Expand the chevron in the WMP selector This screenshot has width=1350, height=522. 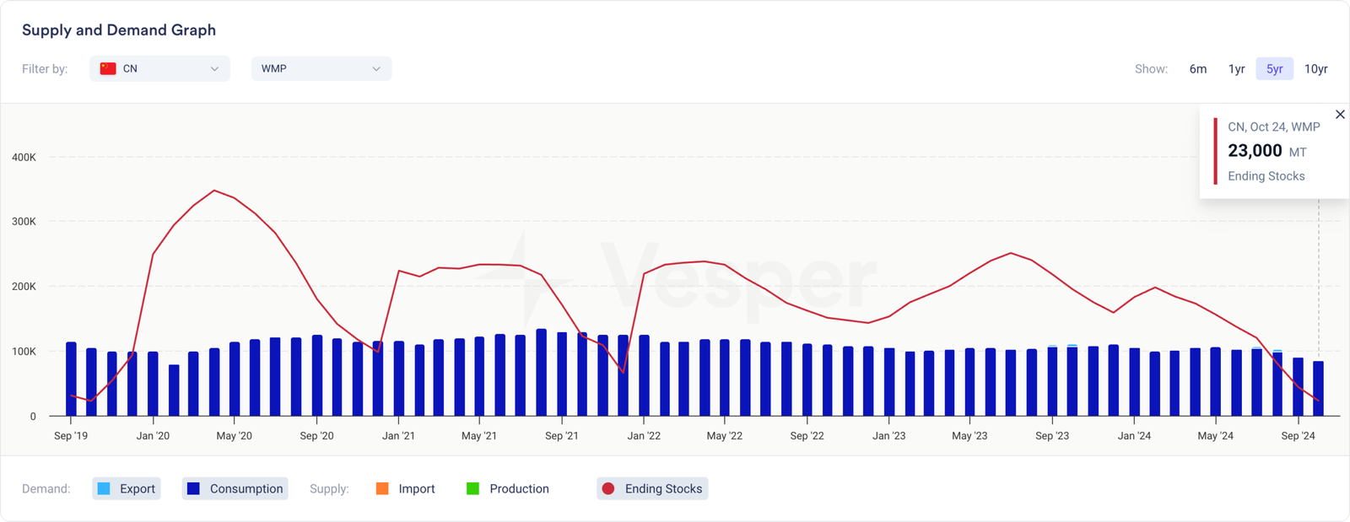(376, 69)
